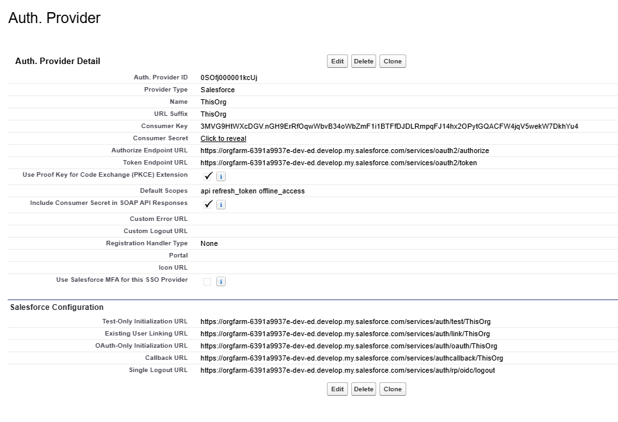Click the Authorize Endpoint URL value

344,150
